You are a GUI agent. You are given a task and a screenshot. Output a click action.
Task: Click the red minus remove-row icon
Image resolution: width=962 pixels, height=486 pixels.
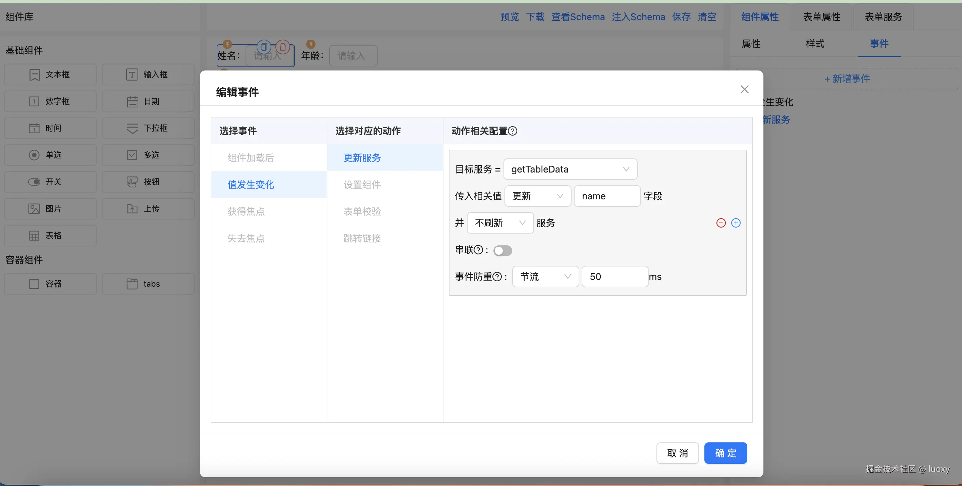tap(721, 223)
